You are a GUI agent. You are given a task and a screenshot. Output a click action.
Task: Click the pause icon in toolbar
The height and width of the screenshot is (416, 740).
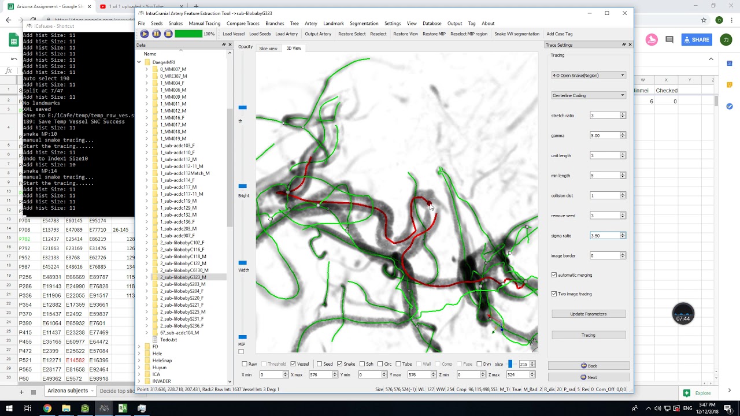click(x=157, y=34)
